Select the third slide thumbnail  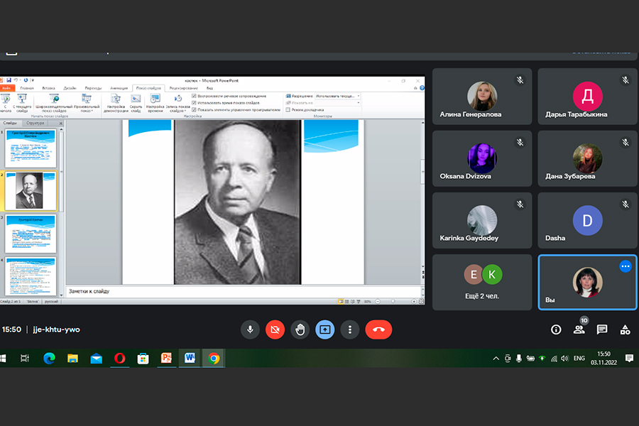[31, 234]
